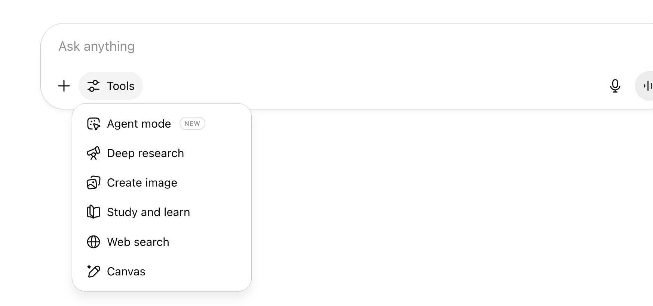Click the Tools label text

120,86
